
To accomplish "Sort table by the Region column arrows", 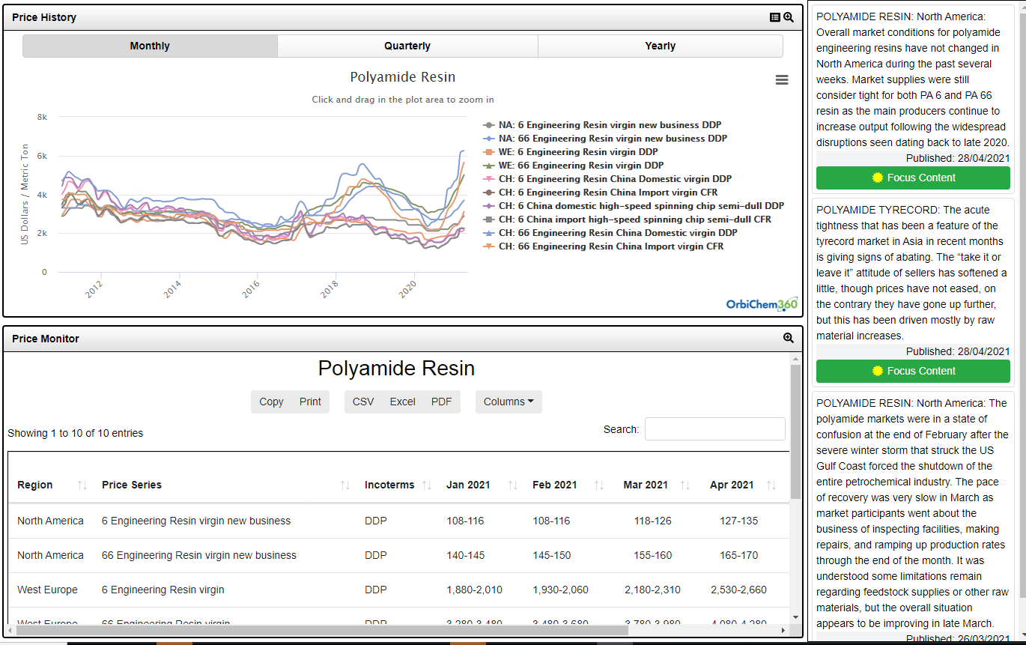I will [82, 485].
